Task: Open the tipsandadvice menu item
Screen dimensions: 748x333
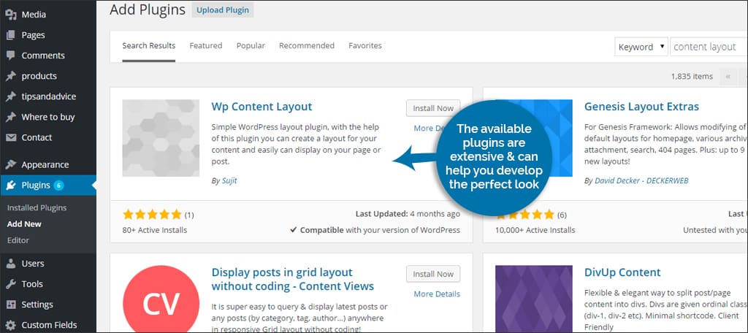Action: click(47, 96)
